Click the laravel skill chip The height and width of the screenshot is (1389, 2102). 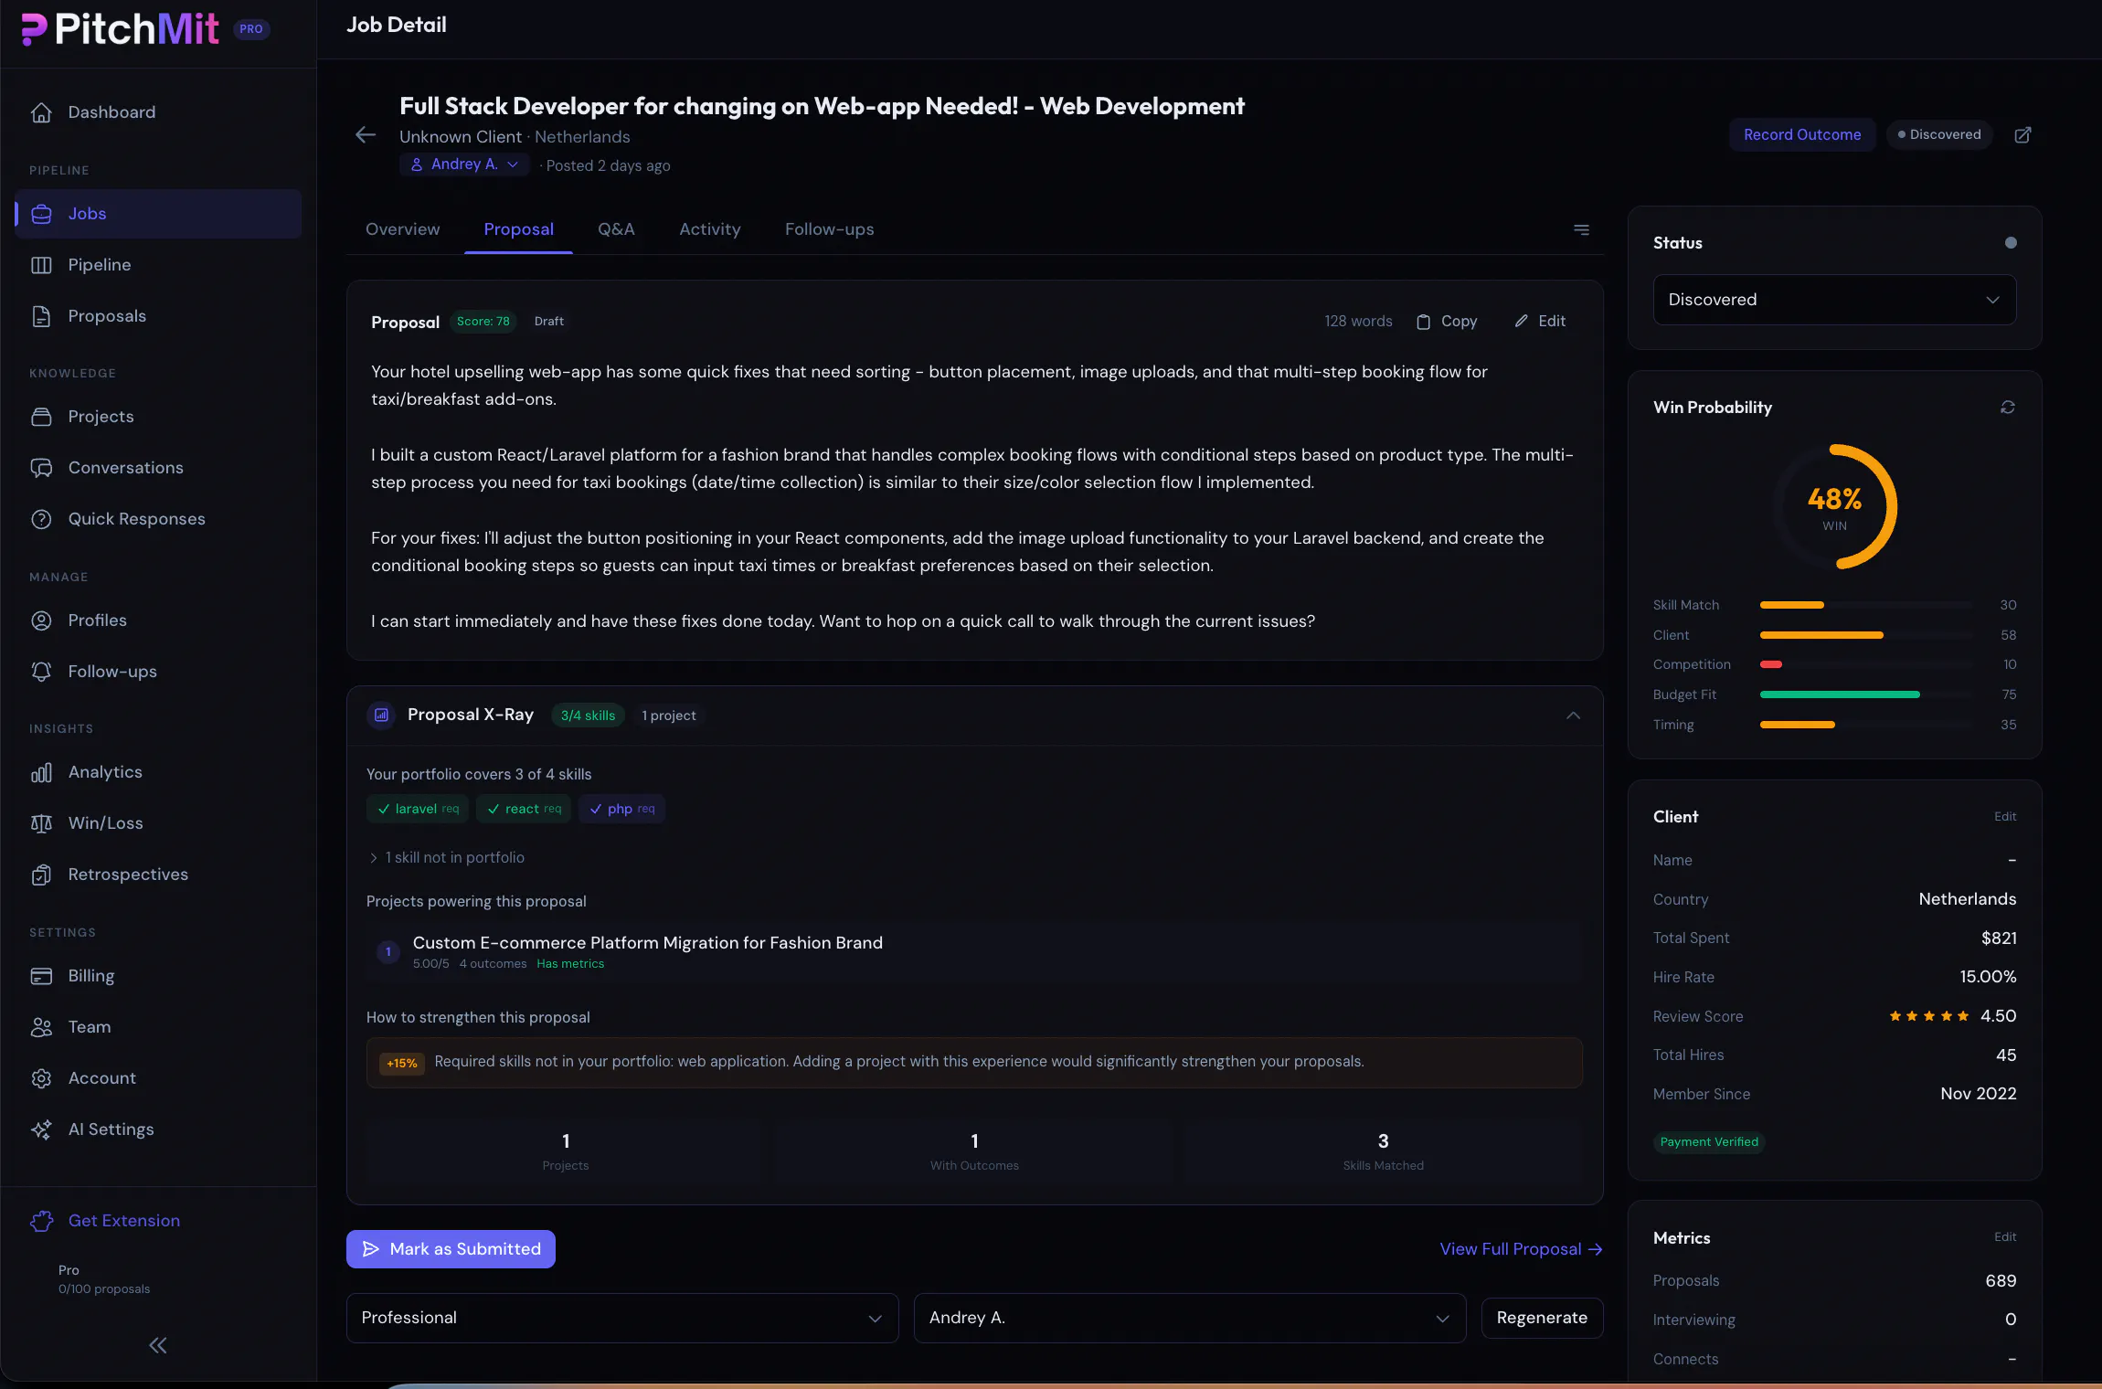(x=418, y=809)
